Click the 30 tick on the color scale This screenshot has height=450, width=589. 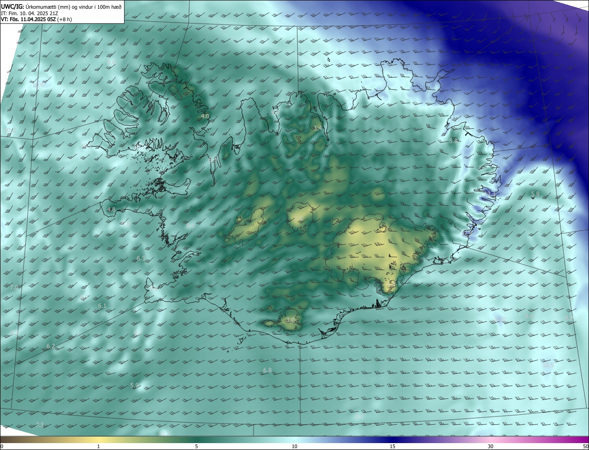point(491,446)
